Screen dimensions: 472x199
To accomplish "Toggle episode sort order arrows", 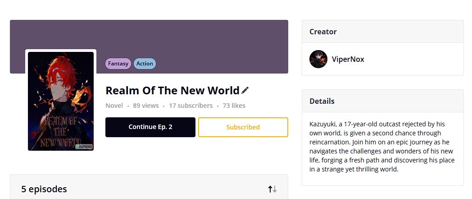I will [x=272, y=189].
